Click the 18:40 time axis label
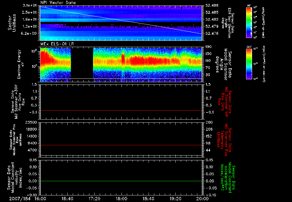This screenshot has height=202, width=292. click(x=148, y=199)
